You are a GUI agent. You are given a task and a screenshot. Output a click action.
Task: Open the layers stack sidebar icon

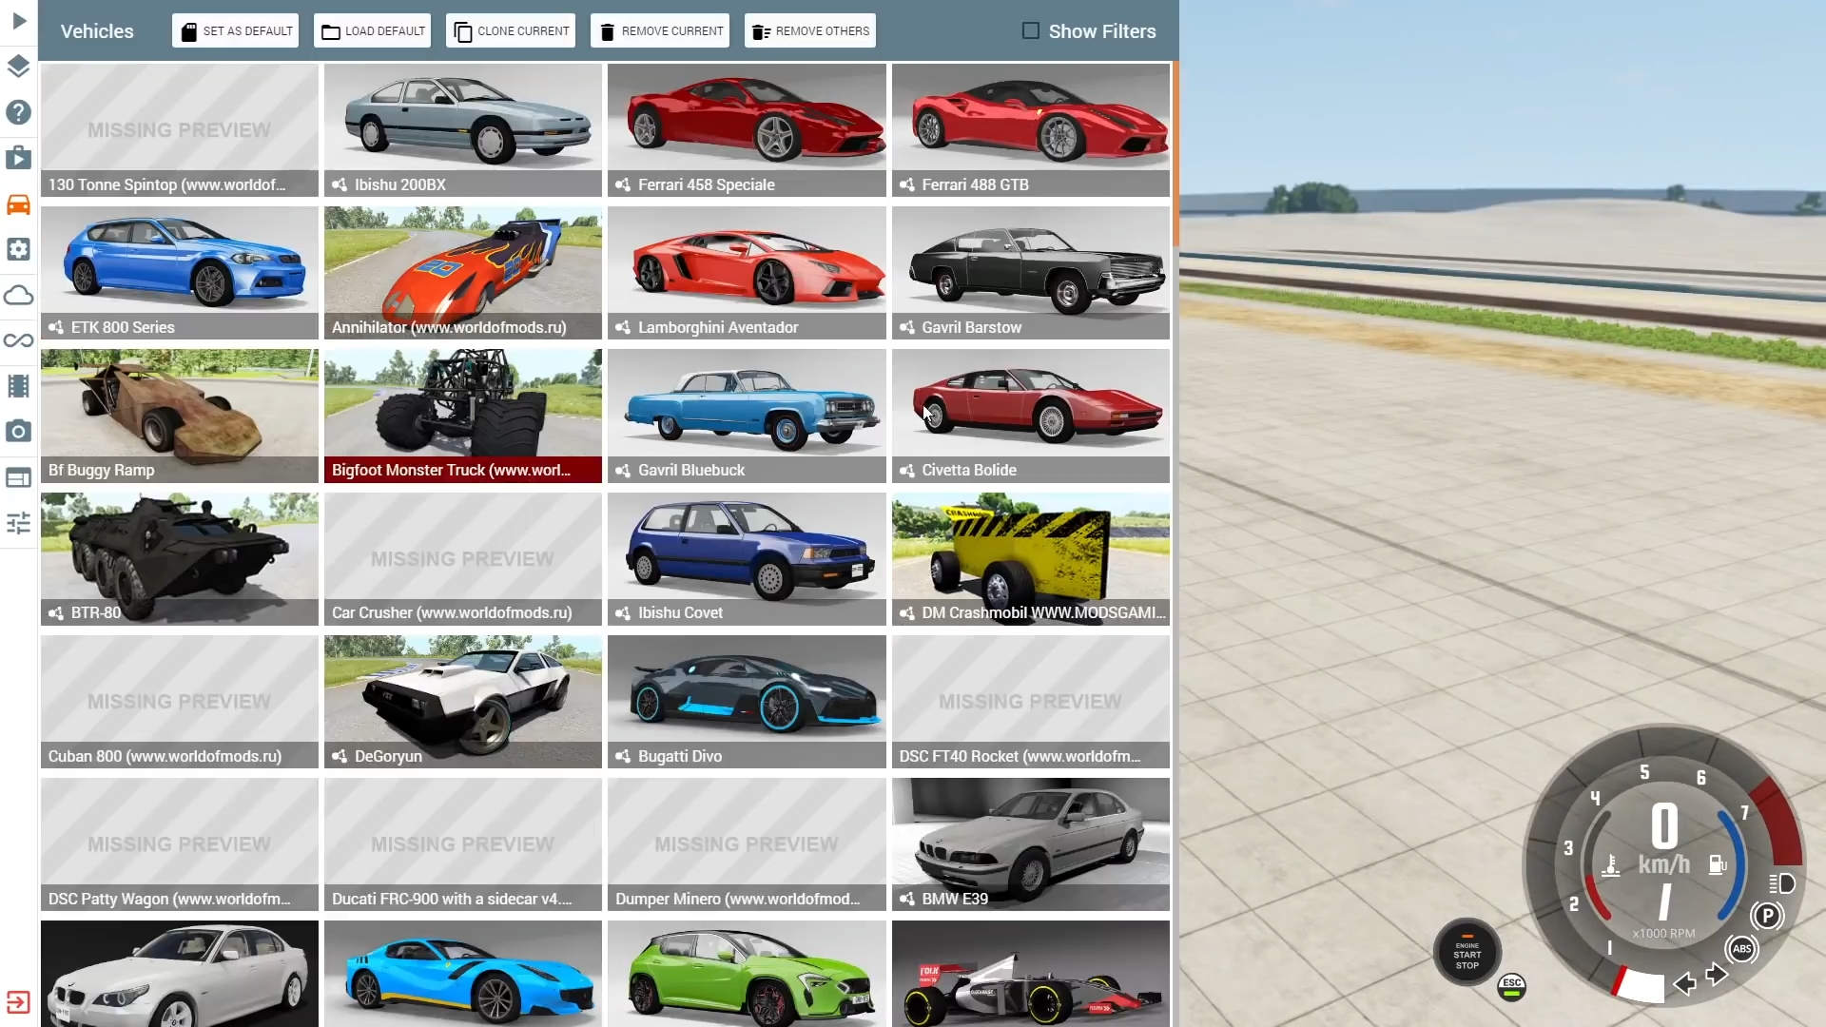(x=19, y=67)
